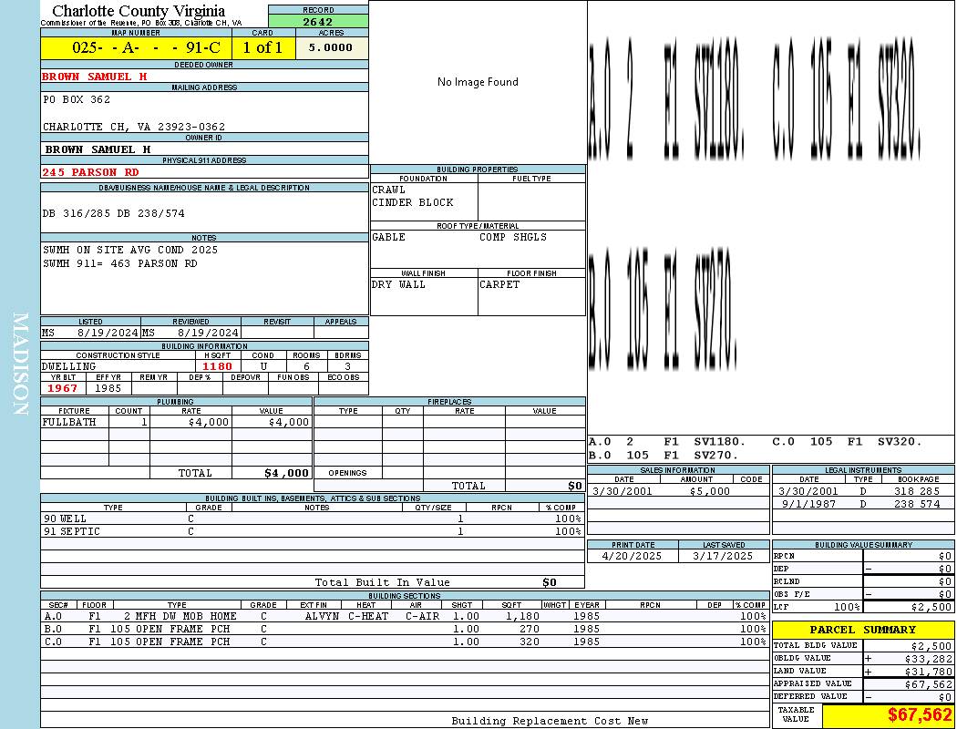
Task: Click the Charlotte County Virginia title
Action: pos(139,11)
